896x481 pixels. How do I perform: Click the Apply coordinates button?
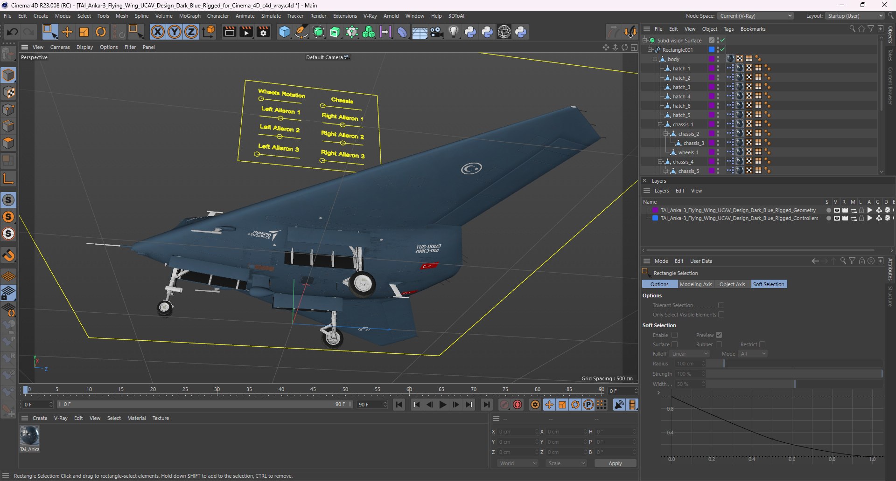pos(615,463)
